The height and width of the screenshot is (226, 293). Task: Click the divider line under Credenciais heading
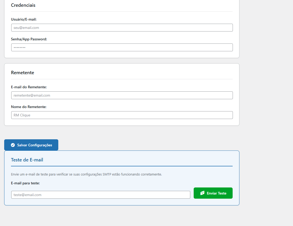click(122, 11)
